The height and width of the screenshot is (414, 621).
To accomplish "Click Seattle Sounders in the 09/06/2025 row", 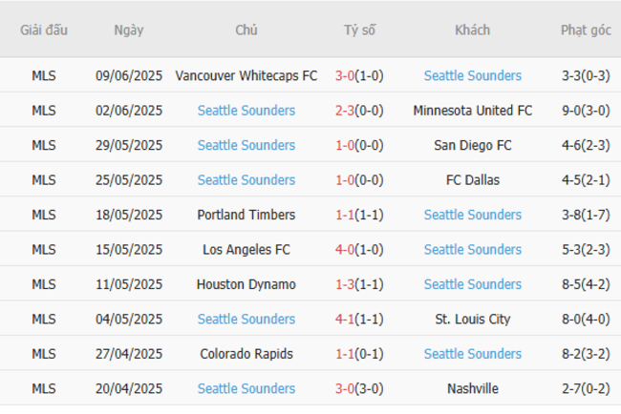I will 472,75.
